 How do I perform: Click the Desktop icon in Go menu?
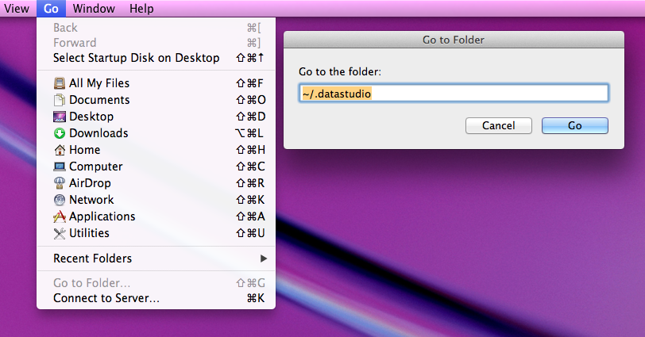(60, 117)
